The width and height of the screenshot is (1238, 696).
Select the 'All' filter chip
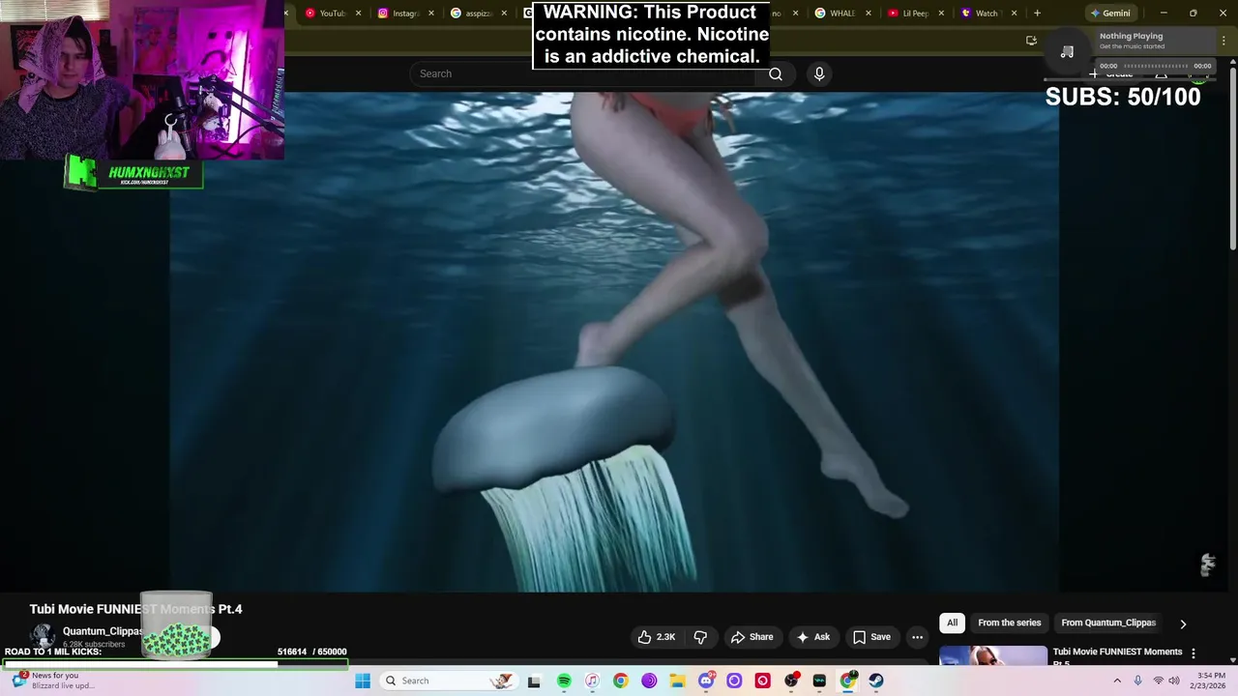point(952,623)
